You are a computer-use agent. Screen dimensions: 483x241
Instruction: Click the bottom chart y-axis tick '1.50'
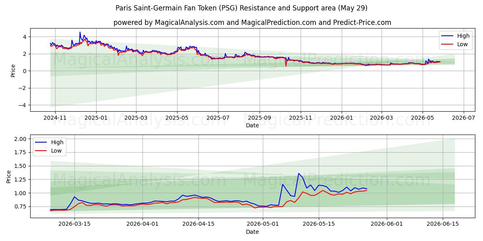click(x=21, y=166)
